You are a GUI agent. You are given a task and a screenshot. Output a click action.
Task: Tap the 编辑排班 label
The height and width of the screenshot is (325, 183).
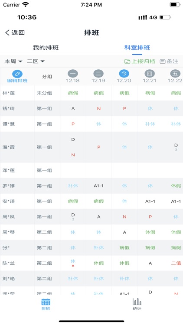click(17, 81)
